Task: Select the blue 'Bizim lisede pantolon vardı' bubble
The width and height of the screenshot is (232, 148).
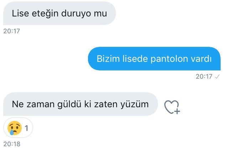Action: 154,59
